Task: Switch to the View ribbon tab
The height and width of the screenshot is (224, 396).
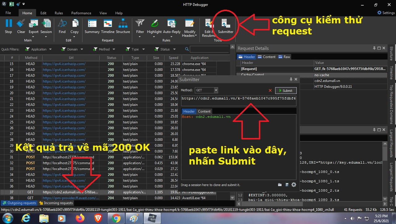Action: coord(103,13)
